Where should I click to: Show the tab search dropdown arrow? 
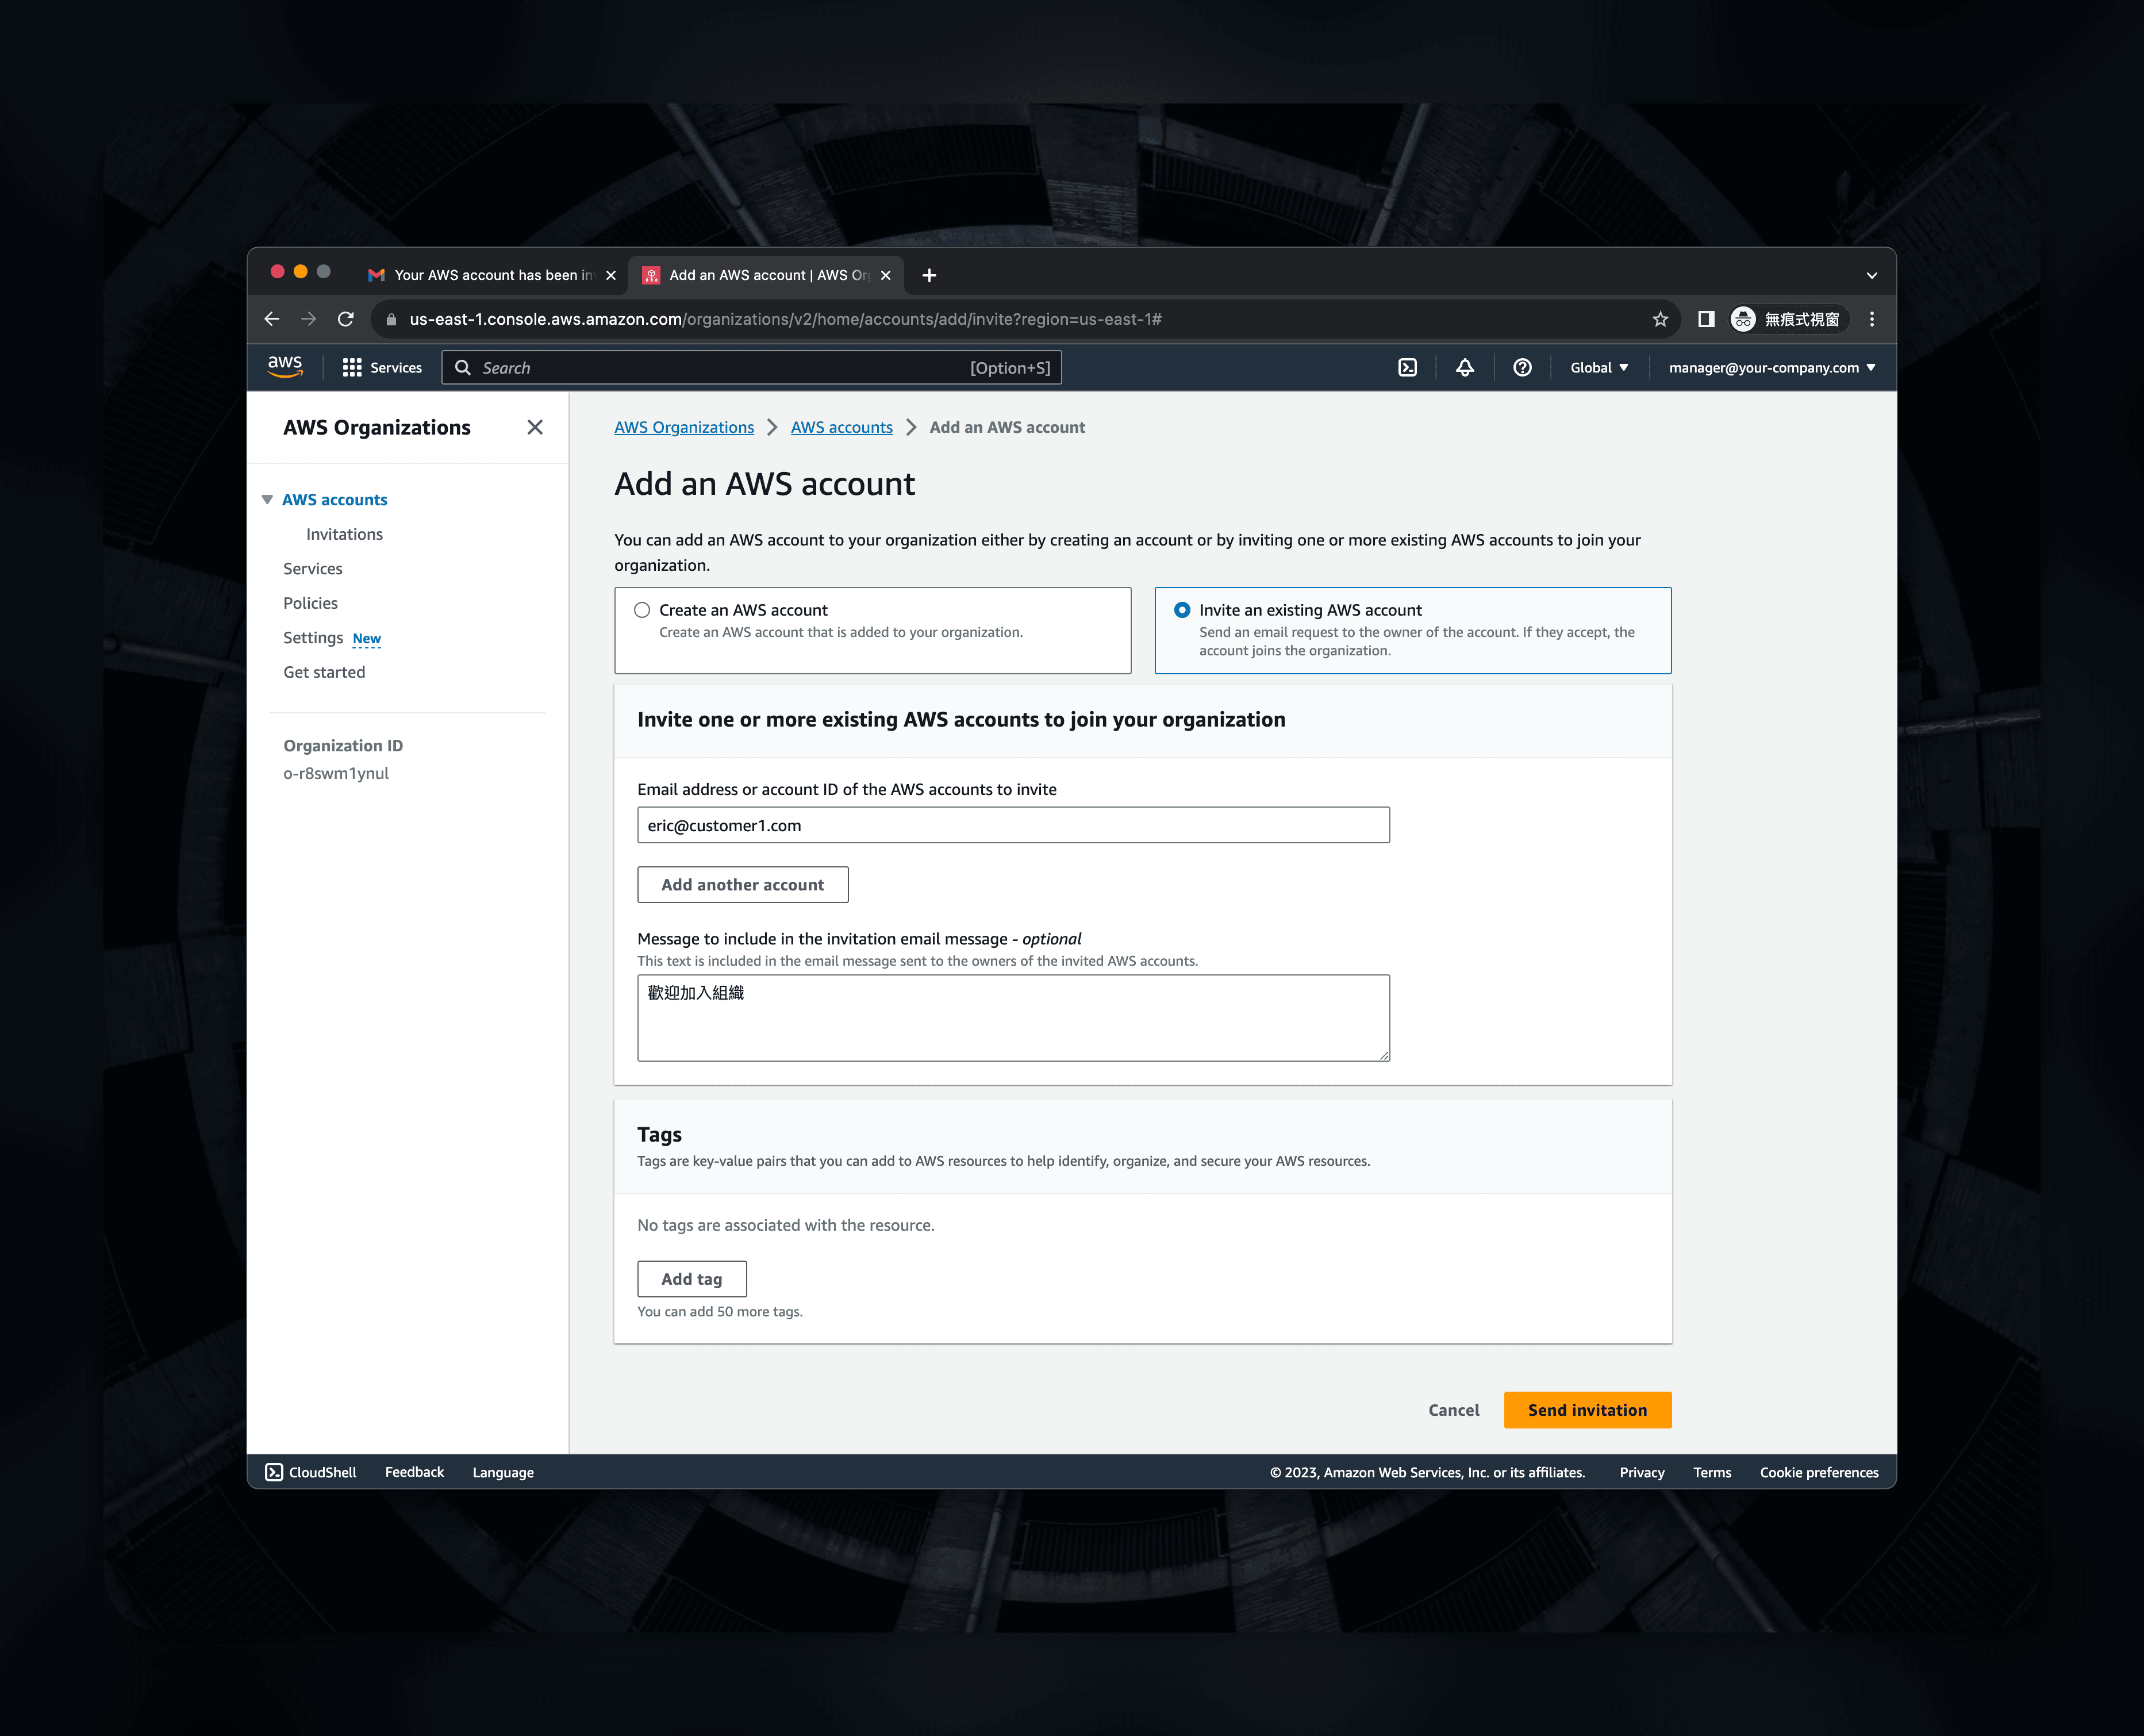(1872, 275)
